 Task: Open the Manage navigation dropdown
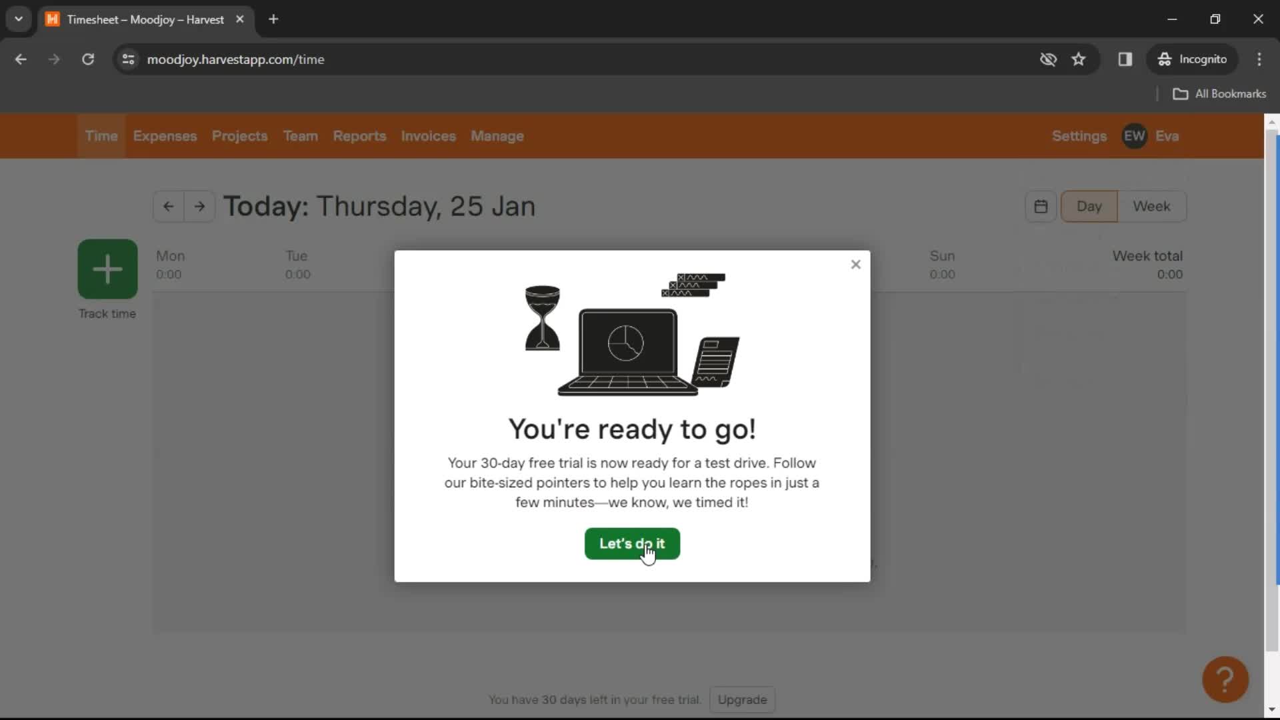(497, 136)
